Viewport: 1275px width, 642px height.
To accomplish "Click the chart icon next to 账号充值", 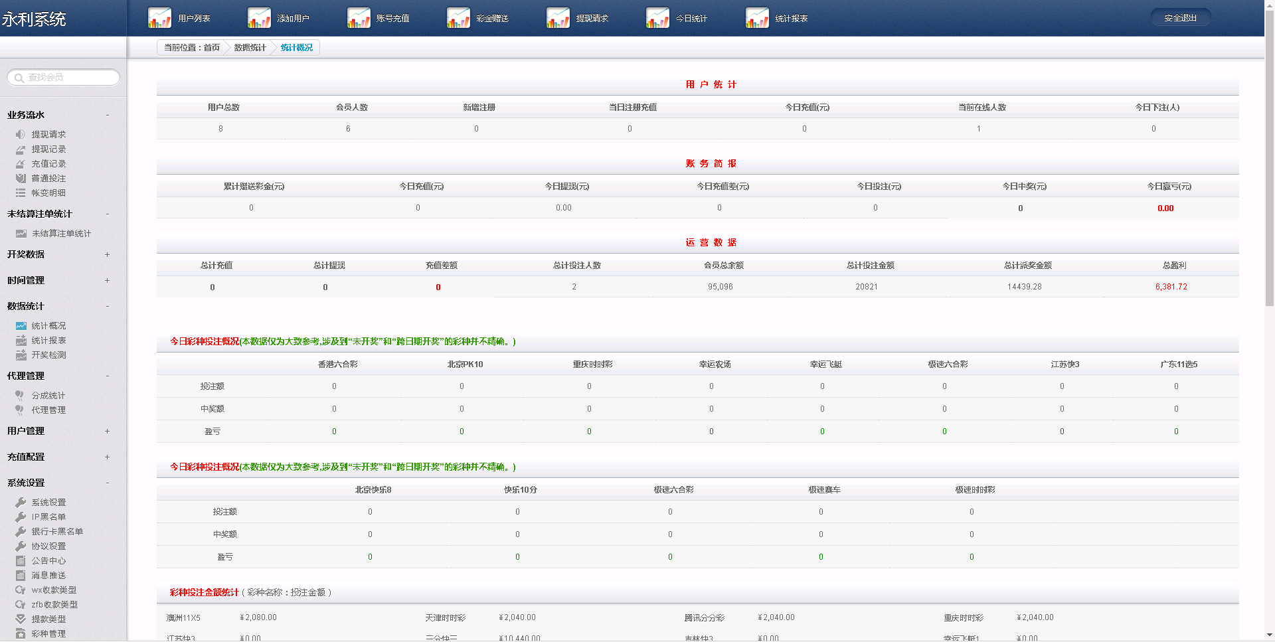I will [x=359, y=18].
